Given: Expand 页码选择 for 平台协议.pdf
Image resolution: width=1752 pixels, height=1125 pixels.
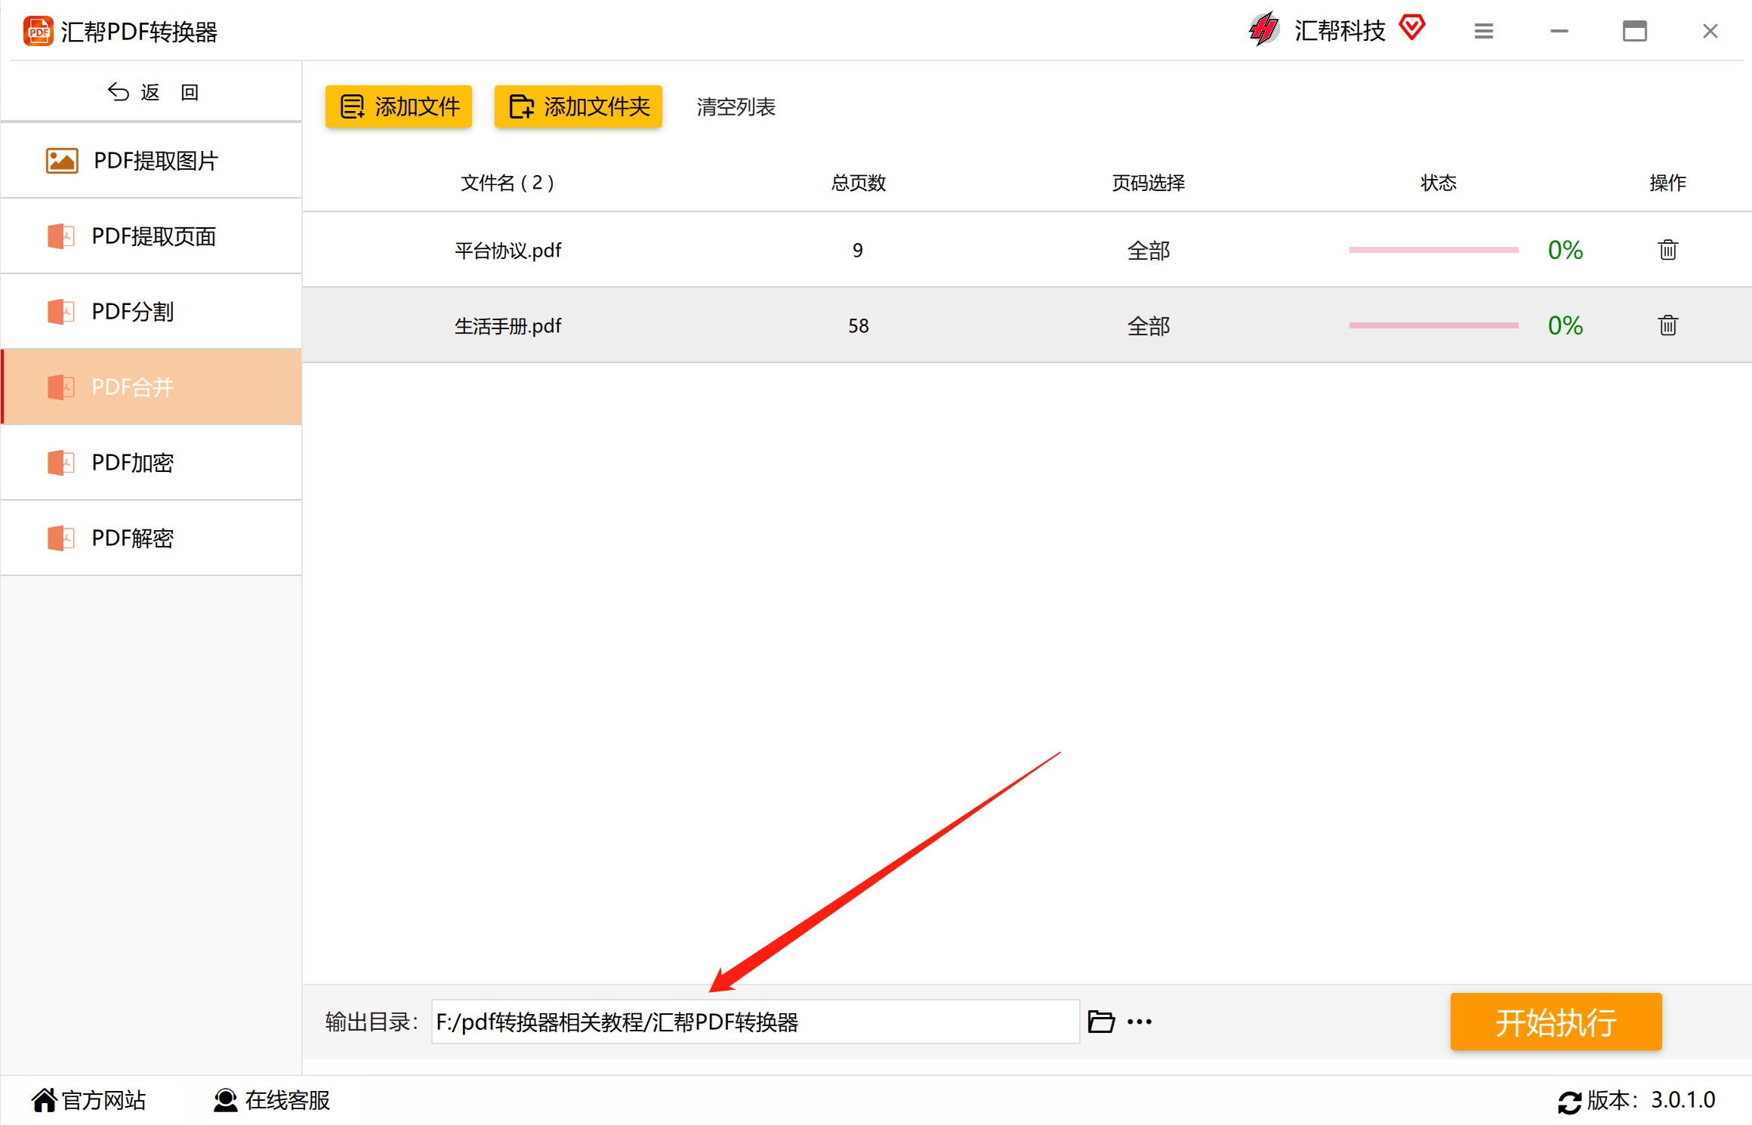Looking at the screenshot, I should pos(1146,249).
